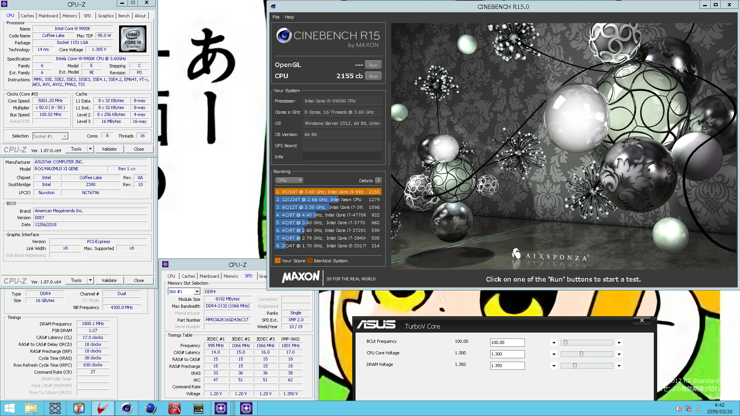Click the CPU Core Voltage input field

coord(507,354)
